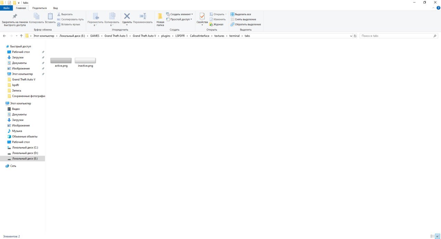The width and height of the screenshot is (441, 239).
Task: Click textures in address path
Action: pyautogui.click(x=219, y=36)
